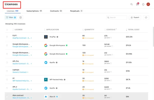Viewport: 154px width, 100px height.
Task: Open the user avatar profile menu
Action: [148, 4]
